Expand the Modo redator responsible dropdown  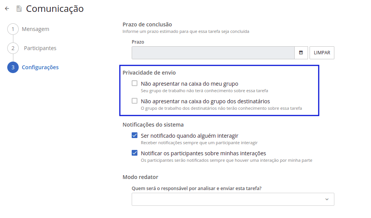click(x=229, y=199)
